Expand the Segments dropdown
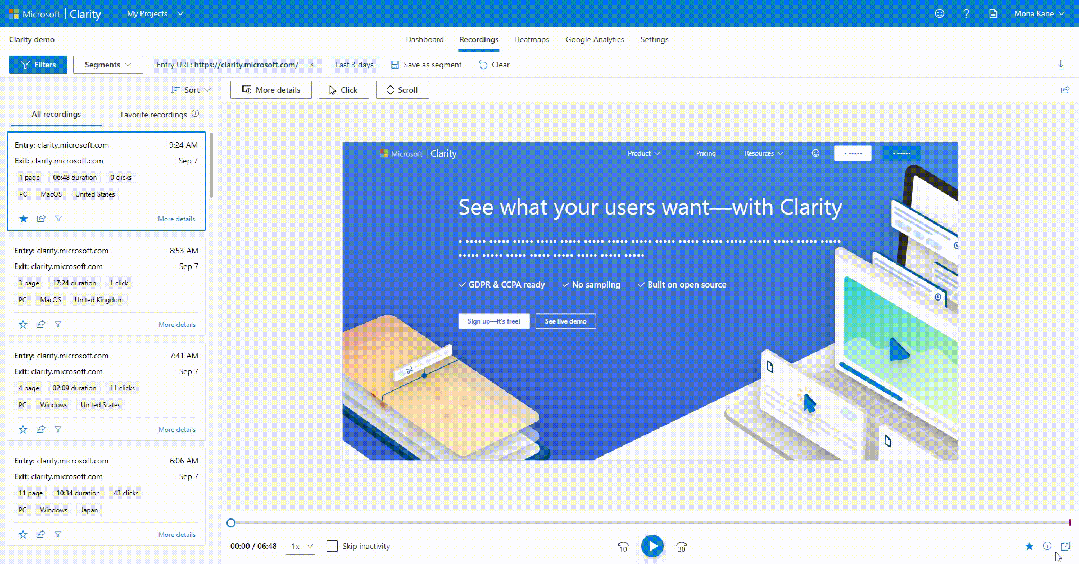This screenshot has height=564, width=1079. coord(108,64)
